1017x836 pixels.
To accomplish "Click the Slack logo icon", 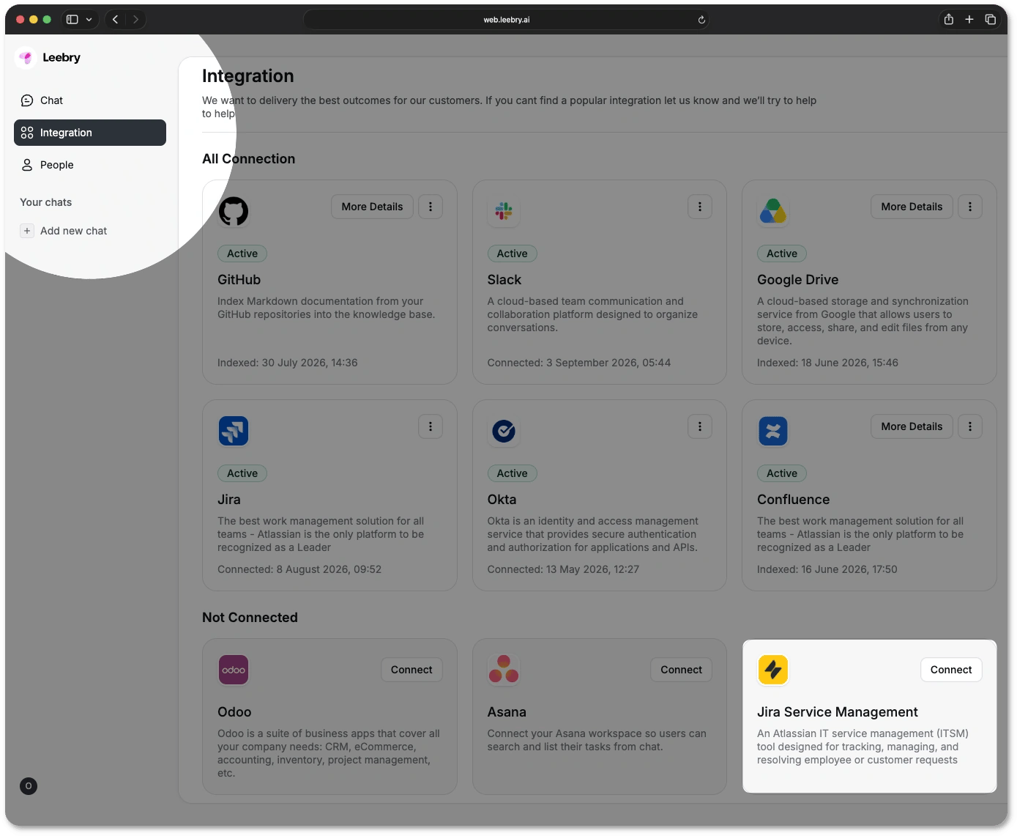I will tap(504, 211).
